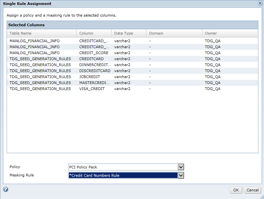This screenshot has width=264, height=199.
Task: Close the Single Rule Assignment dialog
Action: coord(260,3)
